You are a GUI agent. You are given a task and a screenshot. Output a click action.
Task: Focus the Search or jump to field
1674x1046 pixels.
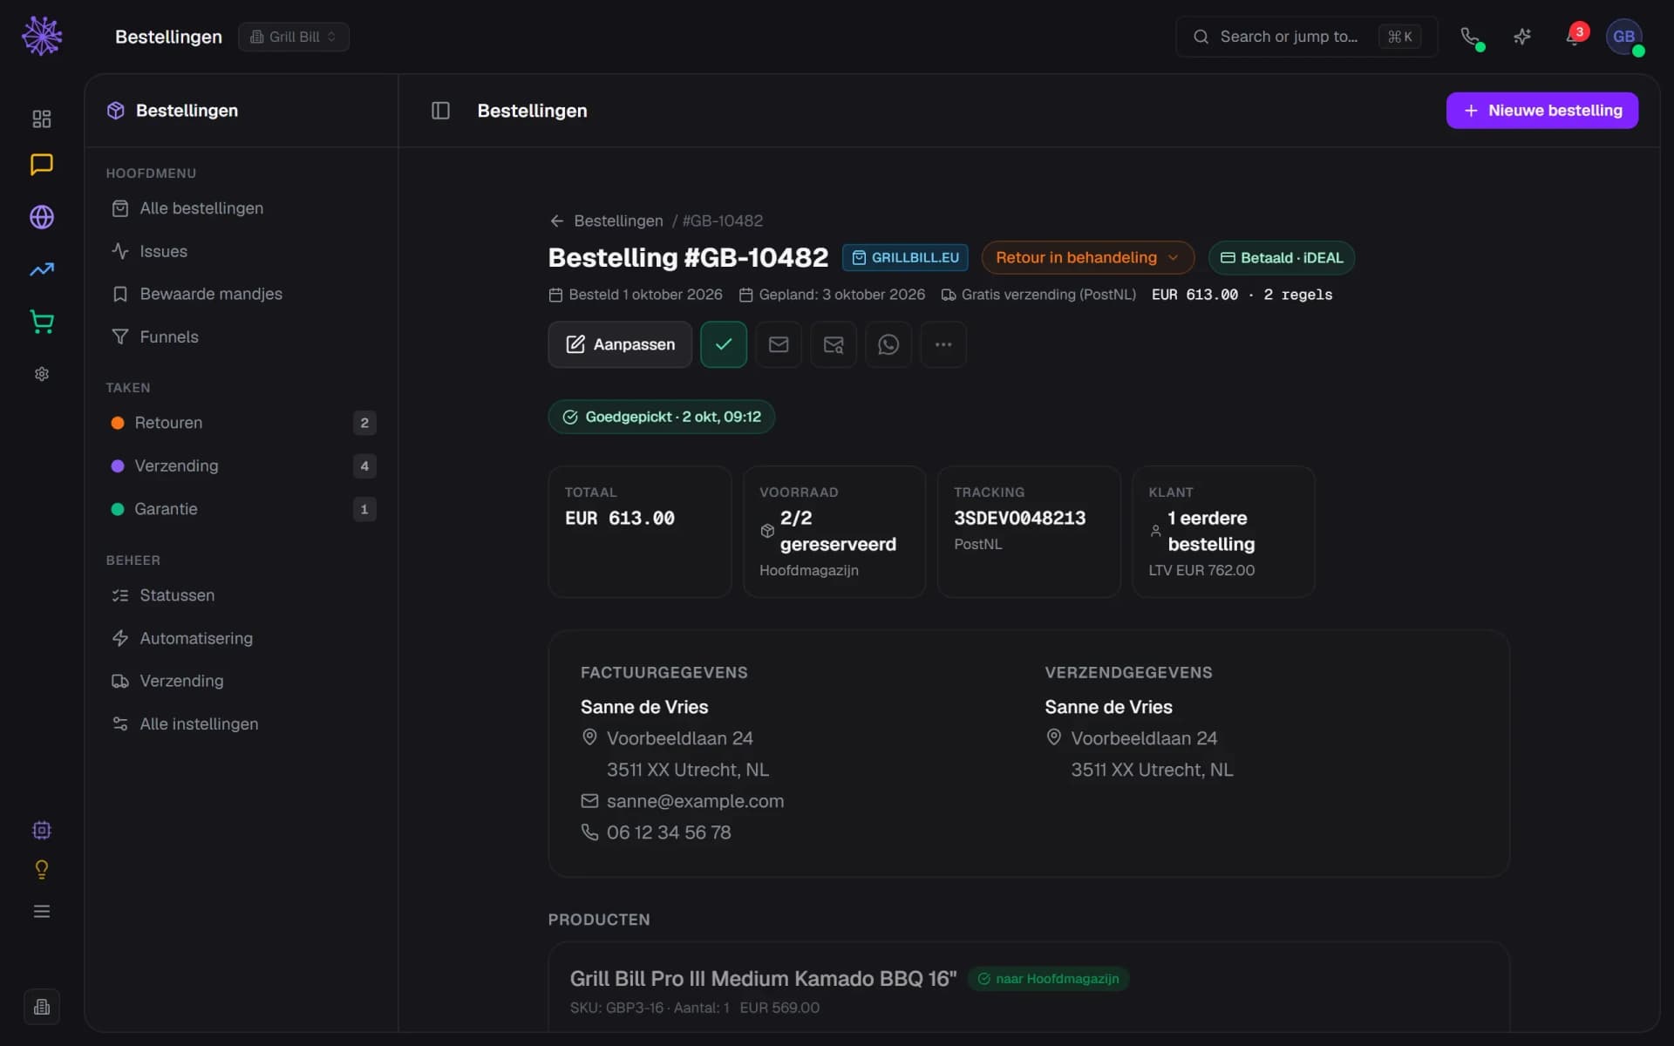(x=1306, y=37)
